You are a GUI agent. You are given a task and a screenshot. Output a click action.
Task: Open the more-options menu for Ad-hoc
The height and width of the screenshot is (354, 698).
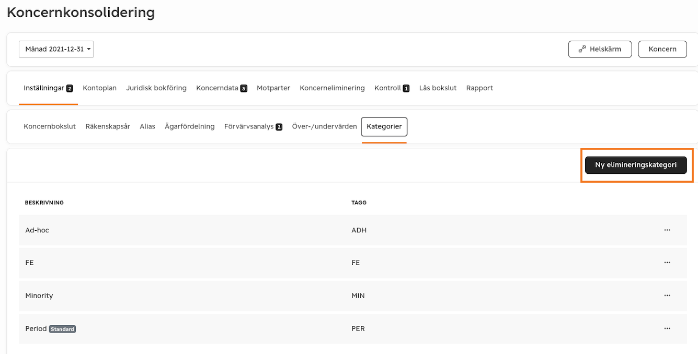pos(667,230)
